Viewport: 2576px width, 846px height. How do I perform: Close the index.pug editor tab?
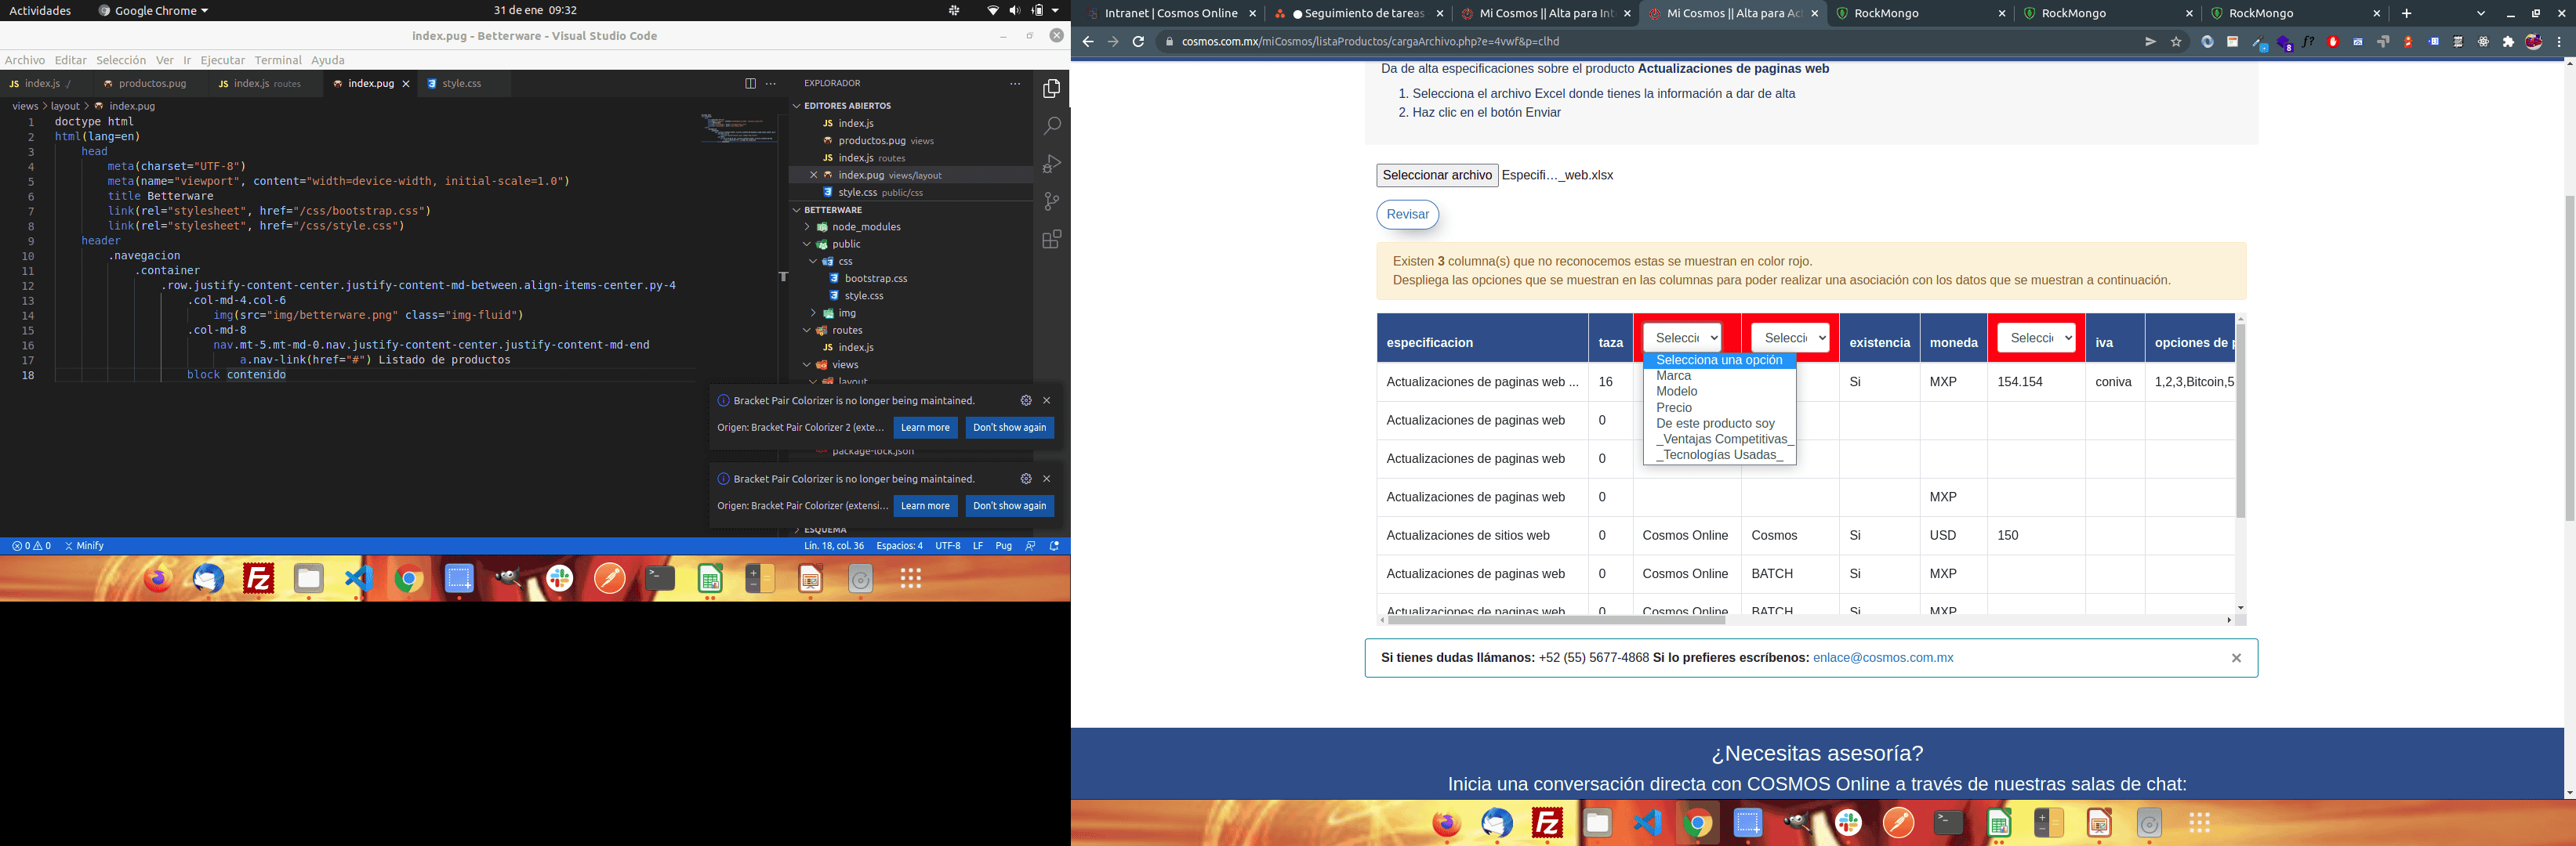point(406,84)
